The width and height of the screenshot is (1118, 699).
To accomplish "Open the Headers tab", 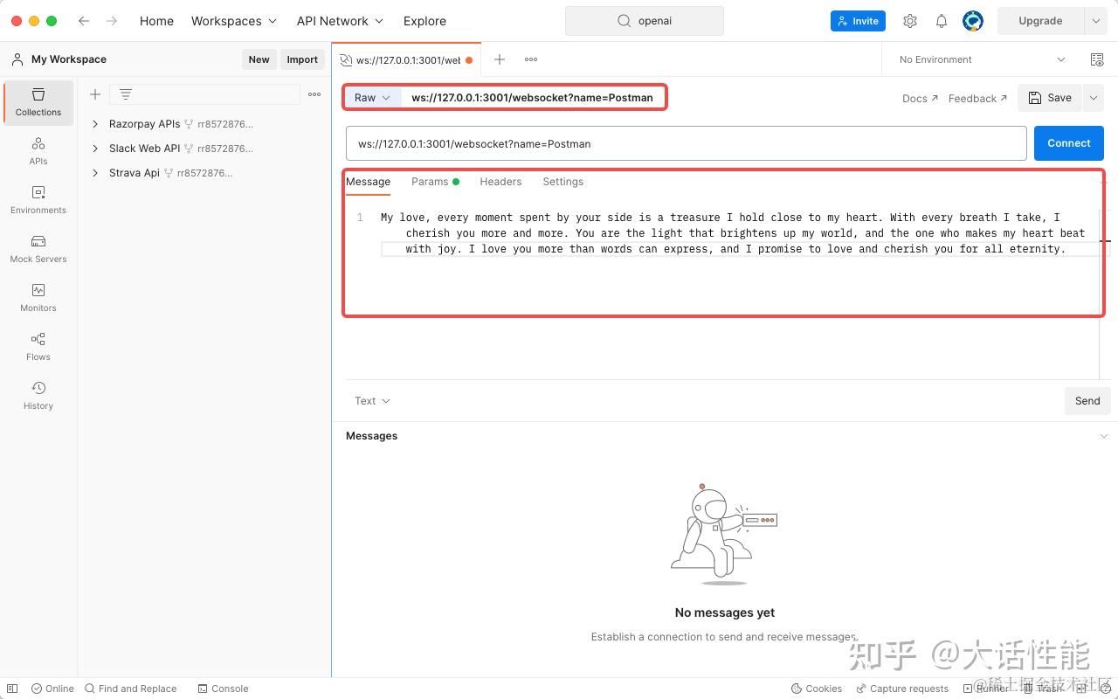I will click(x=500, y=181).
